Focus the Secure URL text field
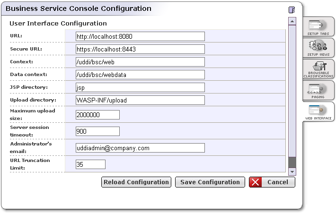The height and width of the screenshot is (213, 336). click(140, 49)
